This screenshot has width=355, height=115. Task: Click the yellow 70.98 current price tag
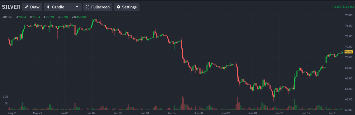[x=349, y=52]
